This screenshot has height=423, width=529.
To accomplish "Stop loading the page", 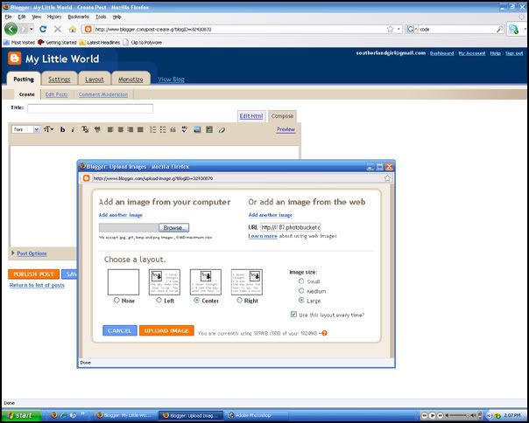I will (x=58, y=30).
